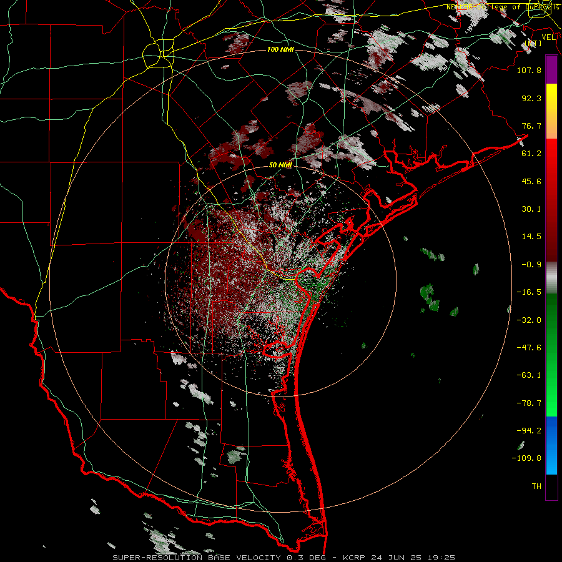Click the -32.0 velocity scale value
Image resolution: width=562 pixels, height=562 pixels.
coord(529,320)
